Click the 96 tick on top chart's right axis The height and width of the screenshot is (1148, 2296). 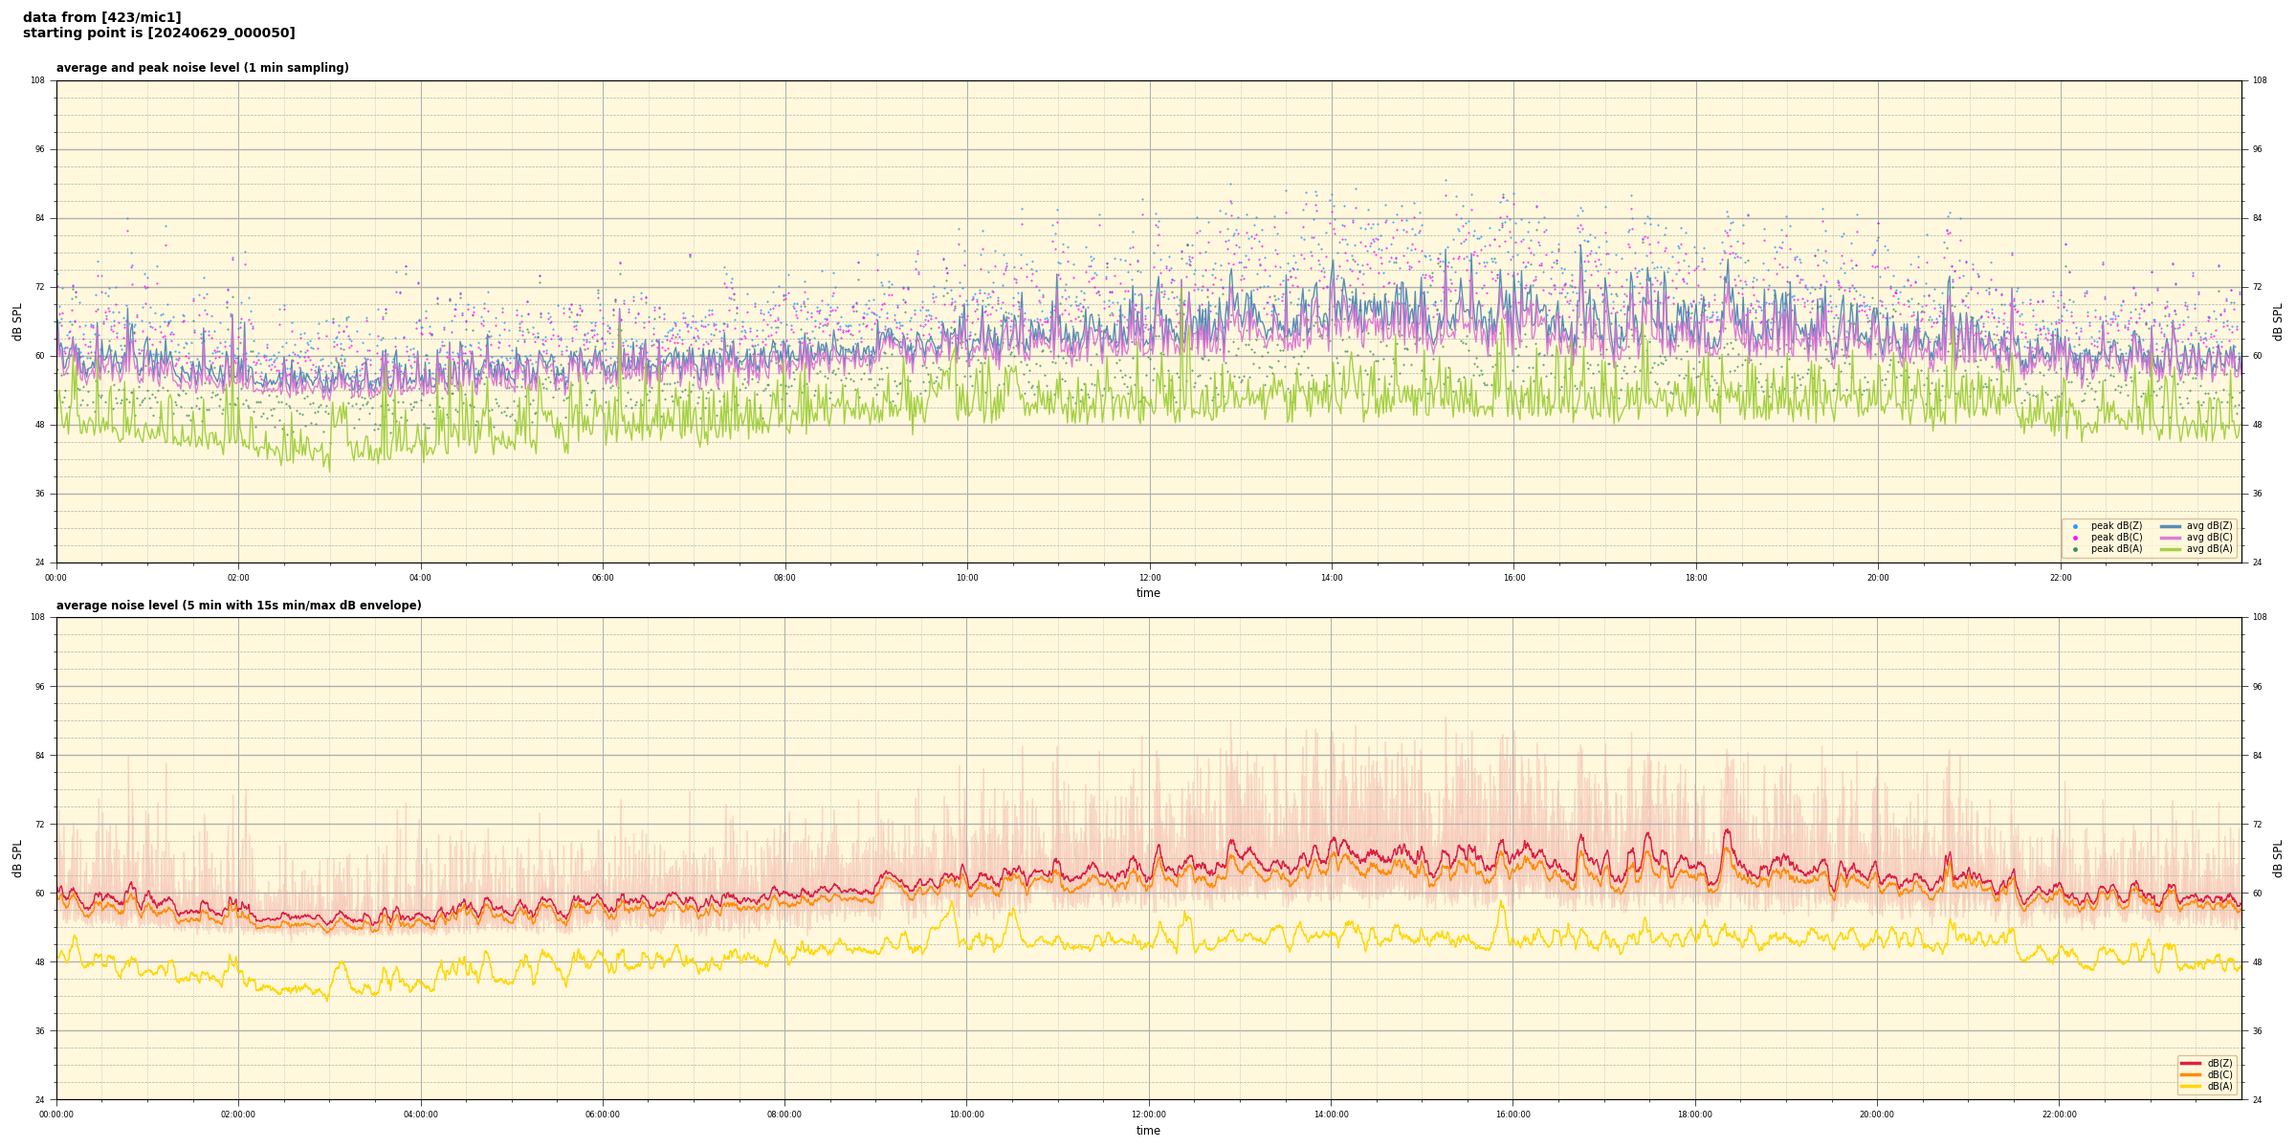pyautogui.click(x=2257, y=149)
